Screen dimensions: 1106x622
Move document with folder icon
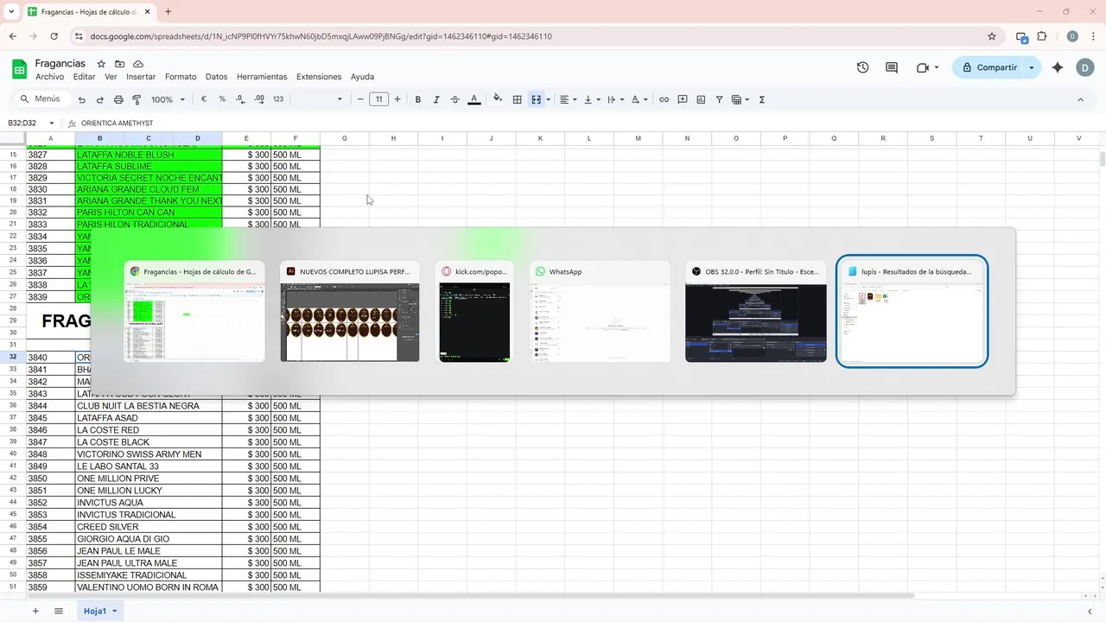119,64
